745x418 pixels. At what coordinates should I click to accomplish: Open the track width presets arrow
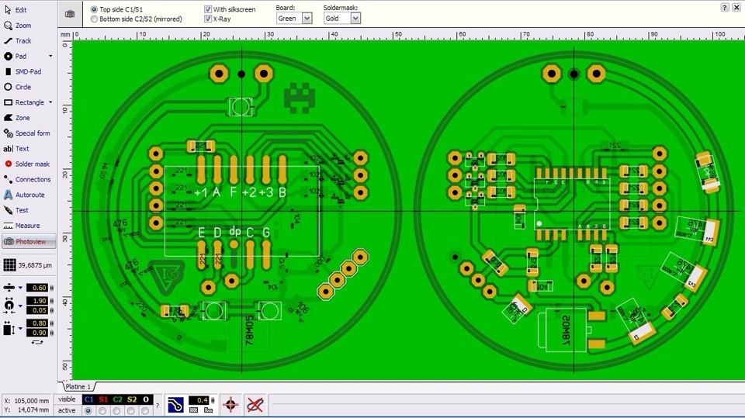[20, 288]
